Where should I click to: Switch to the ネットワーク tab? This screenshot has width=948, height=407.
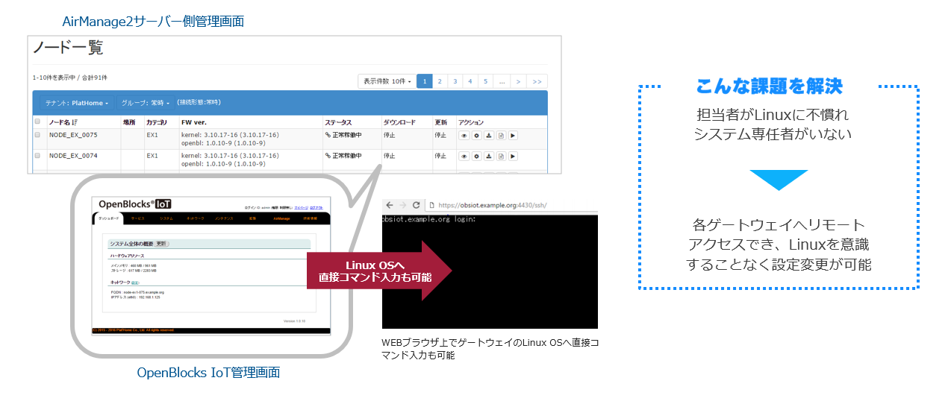coord(196,218)
